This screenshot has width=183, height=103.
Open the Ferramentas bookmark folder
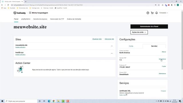22,8
